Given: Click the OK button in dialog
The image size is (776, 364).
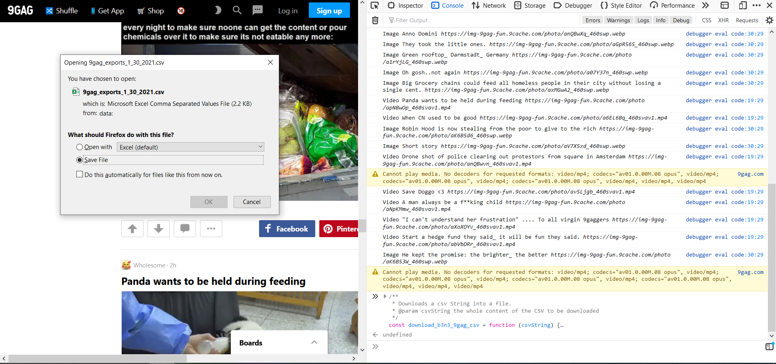Looking at the screenshot, I should coord(209,202).
